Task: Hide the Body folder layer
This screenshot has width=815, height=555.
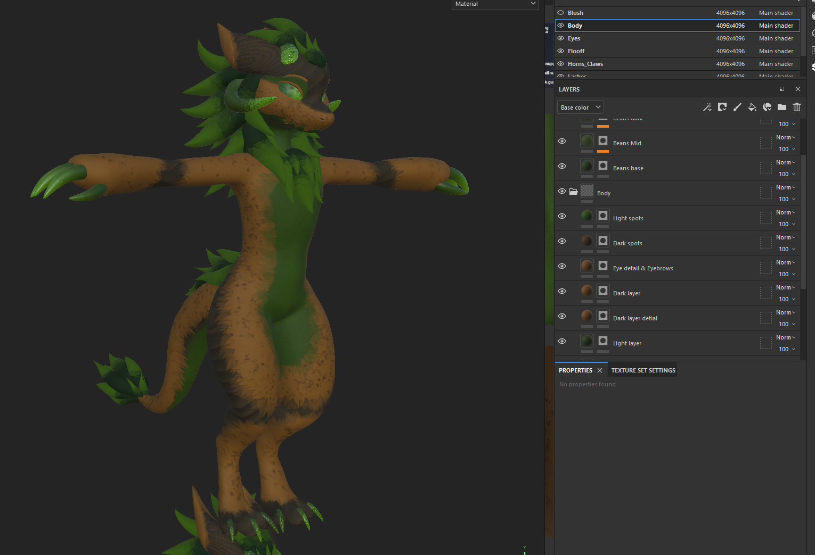Action: click(x=562, y=191)
